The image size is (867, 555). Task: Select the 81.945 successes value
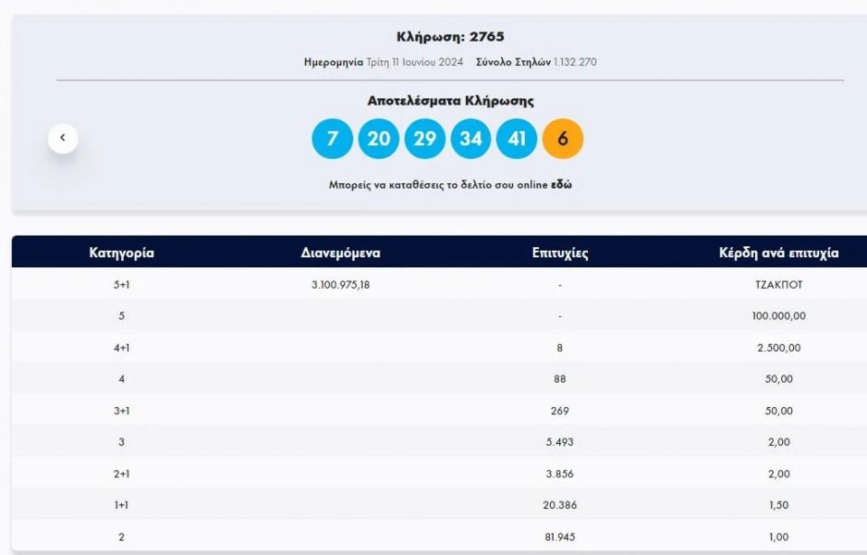[x=560, y=537]
